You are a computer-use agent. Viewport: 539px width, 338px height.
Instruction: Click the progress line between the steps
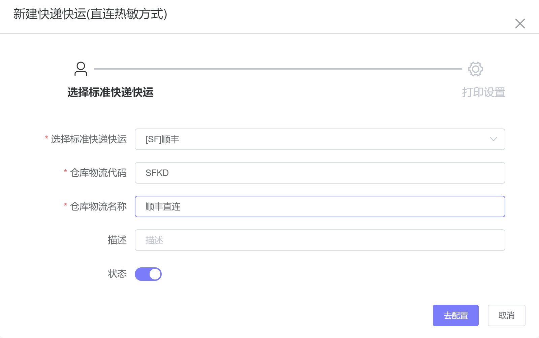[x=278, y=69]
